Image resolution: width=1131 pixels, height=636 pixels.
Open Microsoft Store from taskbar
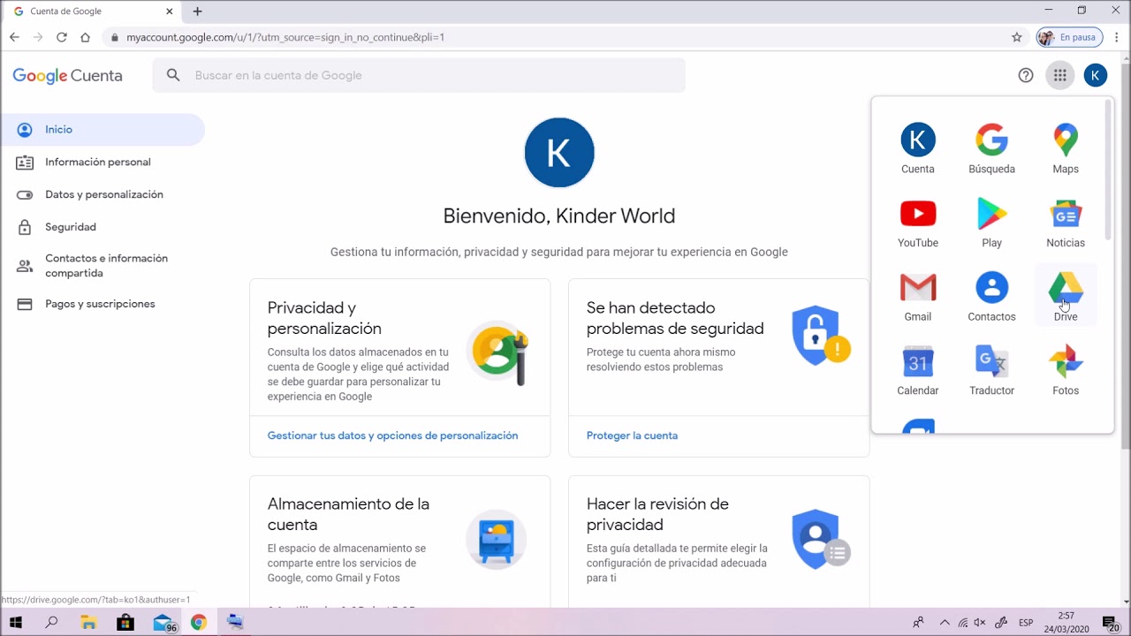[x=125, y=622]
